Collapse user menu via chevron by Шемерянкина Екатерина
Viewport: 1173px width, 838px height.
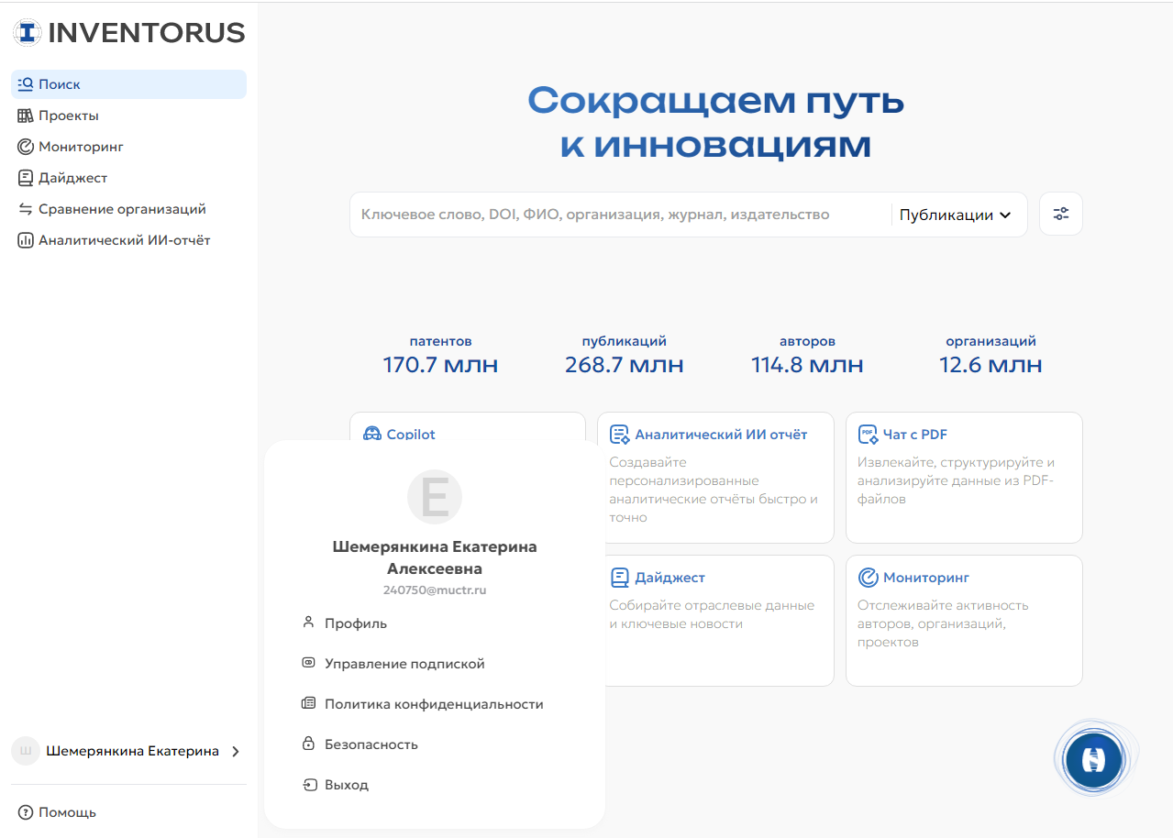(236, 752)
